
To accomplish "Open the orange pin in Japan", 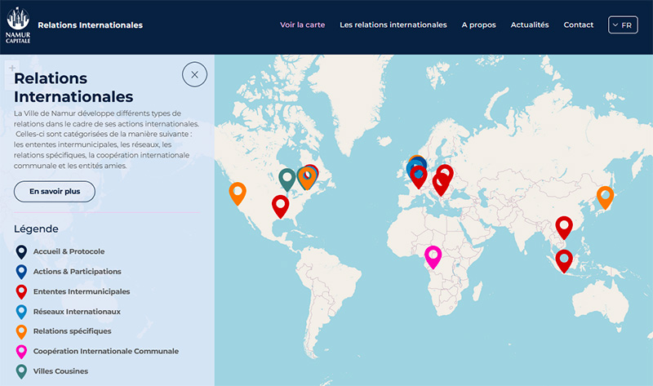I will click(605, 197).
